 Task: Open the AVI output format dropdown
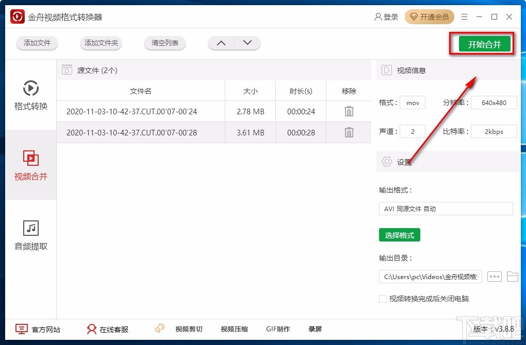(x=445, y=209)
